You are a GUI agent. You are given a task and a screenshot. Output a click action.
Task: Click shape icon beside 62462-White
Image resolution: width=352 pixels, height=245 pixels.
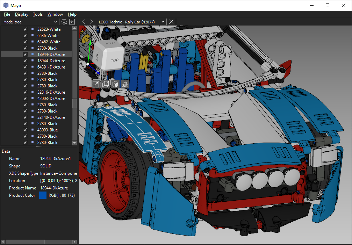click(33, 42)
